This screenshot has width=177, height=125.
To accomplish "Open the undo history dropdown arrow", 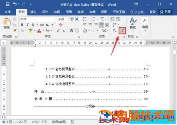I will click(19, 4).
